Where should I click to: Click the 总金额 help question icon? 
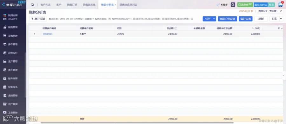(x=176, y=28)
